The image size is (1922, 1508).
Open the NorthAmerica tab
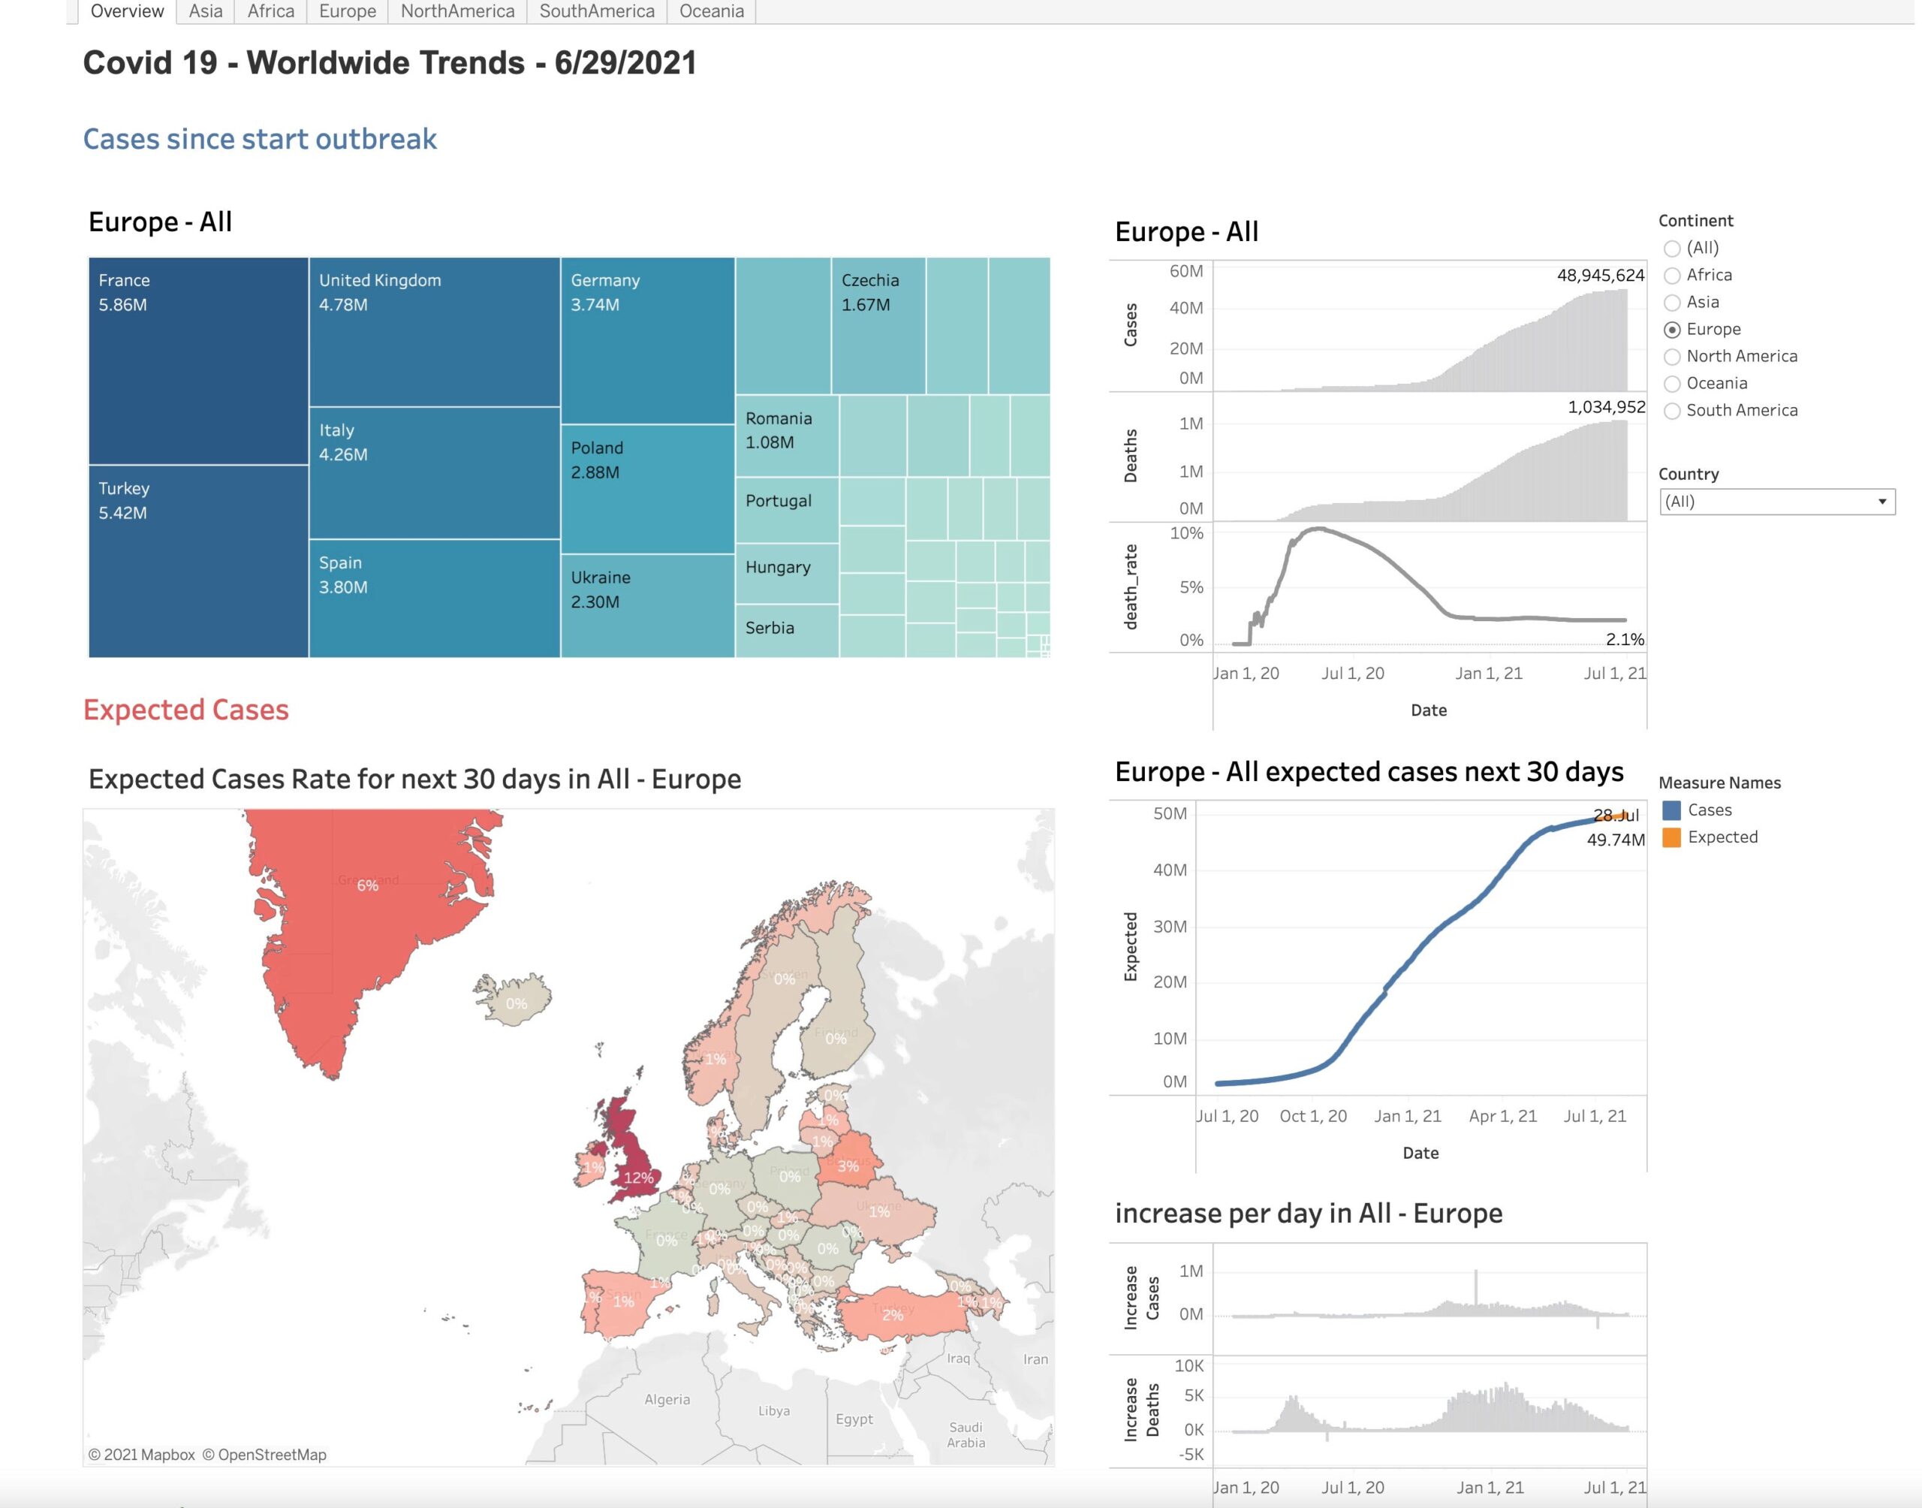coord(457,11)
